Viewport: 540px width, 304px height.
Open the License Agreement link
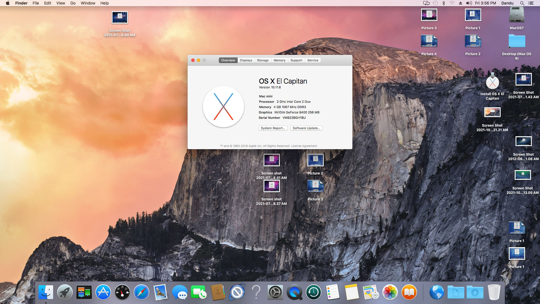click(x=304, y=146)
